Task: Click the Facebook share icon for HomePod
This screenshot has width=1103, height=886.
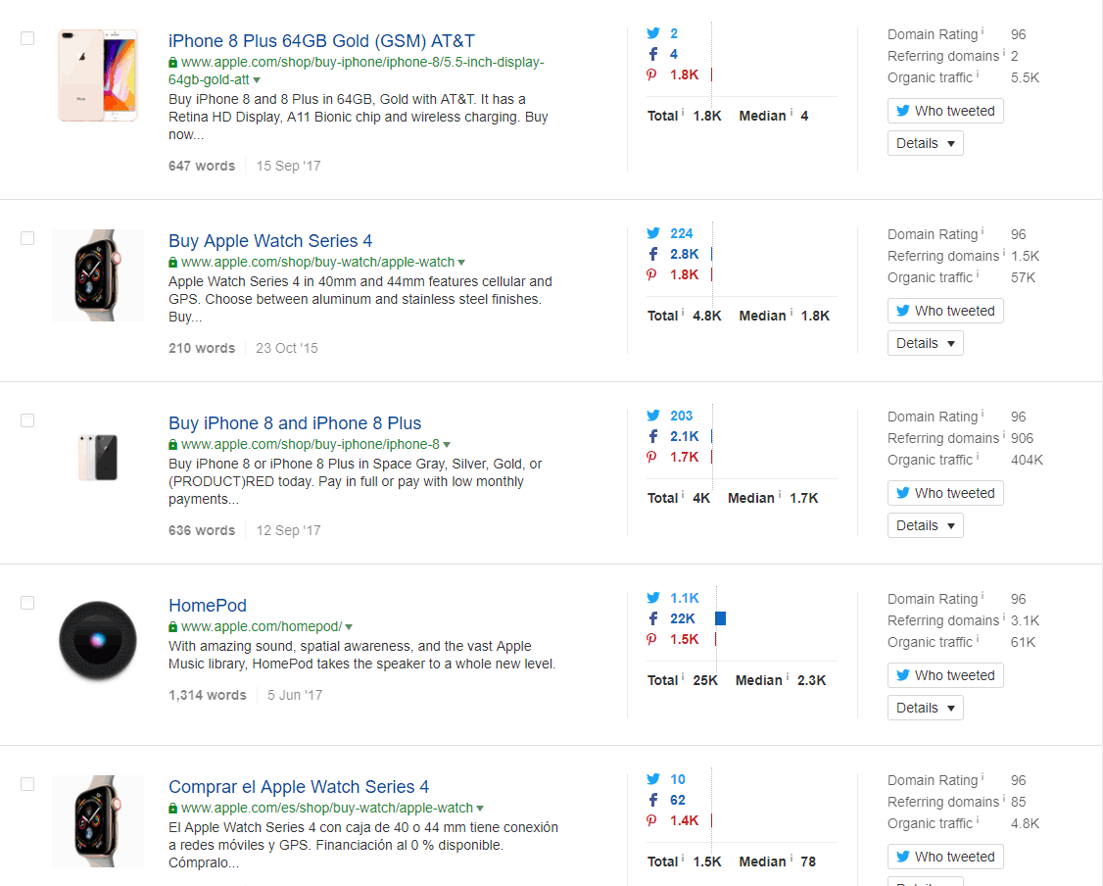Action: (652, 618)
